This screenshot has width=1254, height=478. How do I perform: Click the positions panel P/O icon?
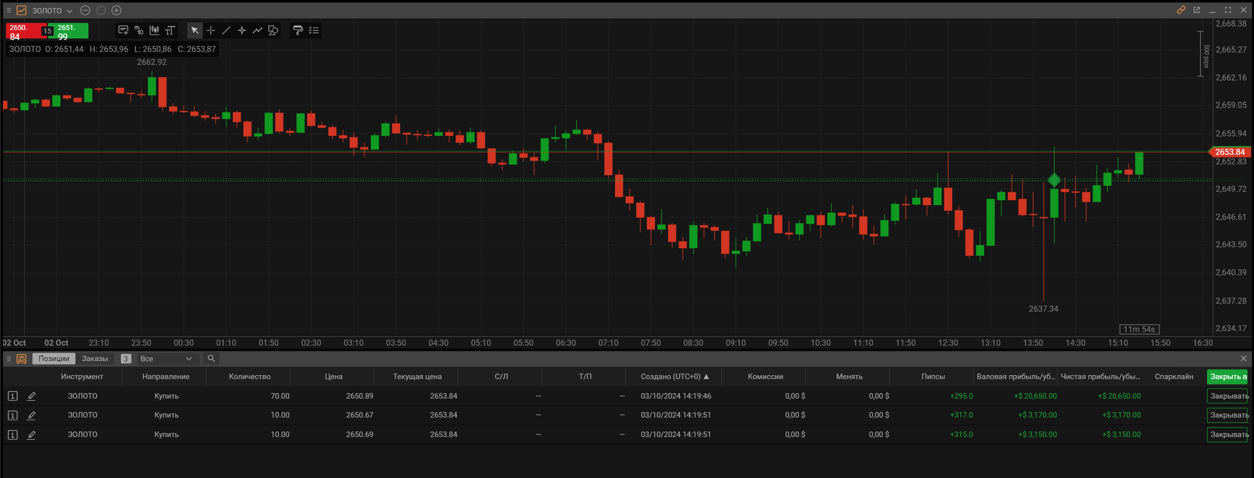[21, 359]
